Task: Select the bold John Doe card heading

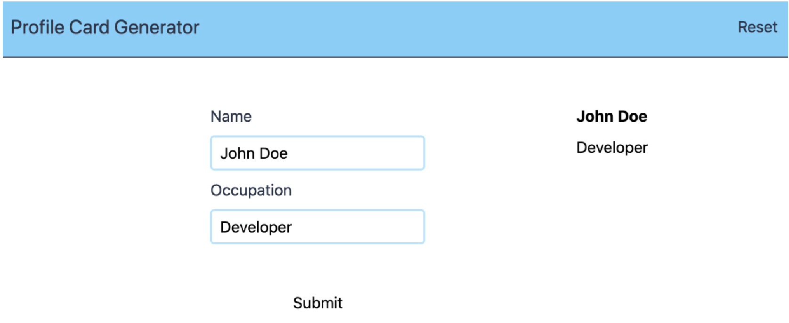Action: click(611, 116)
